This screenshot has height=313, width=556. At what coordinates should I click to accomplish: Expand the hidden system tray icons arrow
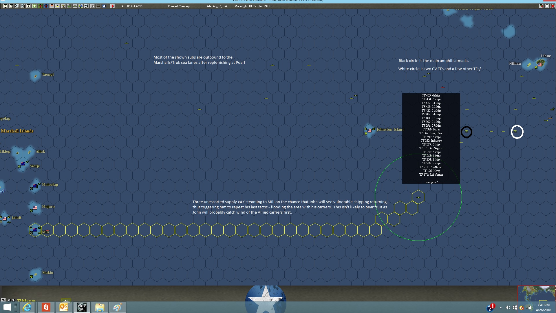click(x=501, y=307)
